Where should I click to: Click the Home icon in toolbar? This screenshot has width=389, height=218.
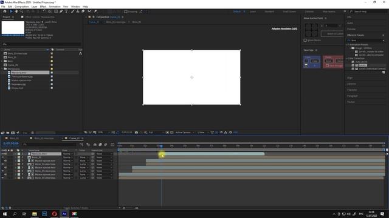[x=4, y=12]
